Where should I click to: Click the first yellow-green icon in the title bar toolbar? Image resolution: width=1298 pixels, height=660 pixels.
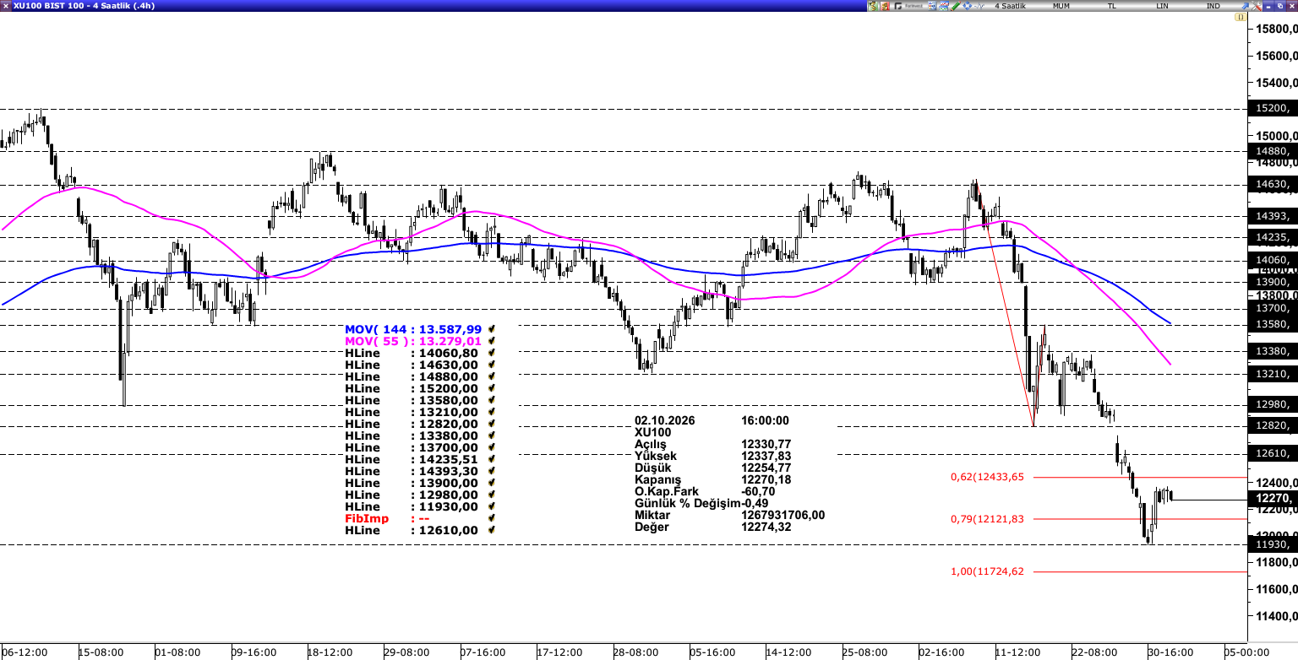point(872,6)
